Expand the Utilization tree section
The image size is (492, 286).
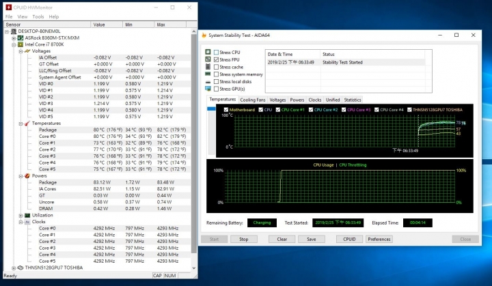click(20, 216)
